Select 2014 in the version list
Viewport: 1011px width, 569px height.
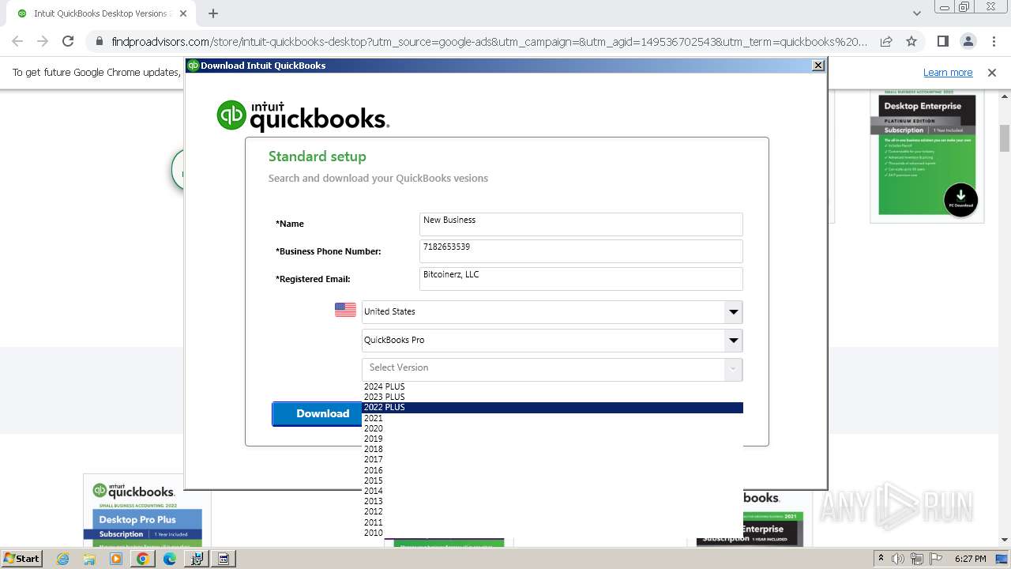point(552,491)
